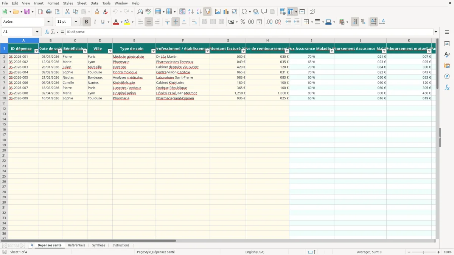Click the Insert Chart icon

coord(226,12)
